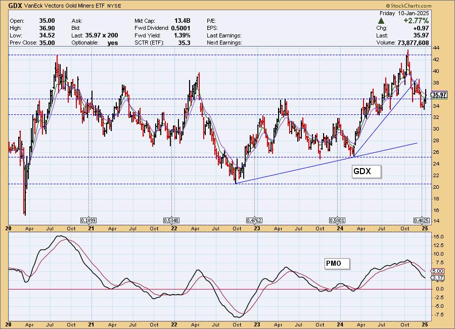Click the PMO value tag 3.17
This screenshot has width=455, height=329.
438,277
